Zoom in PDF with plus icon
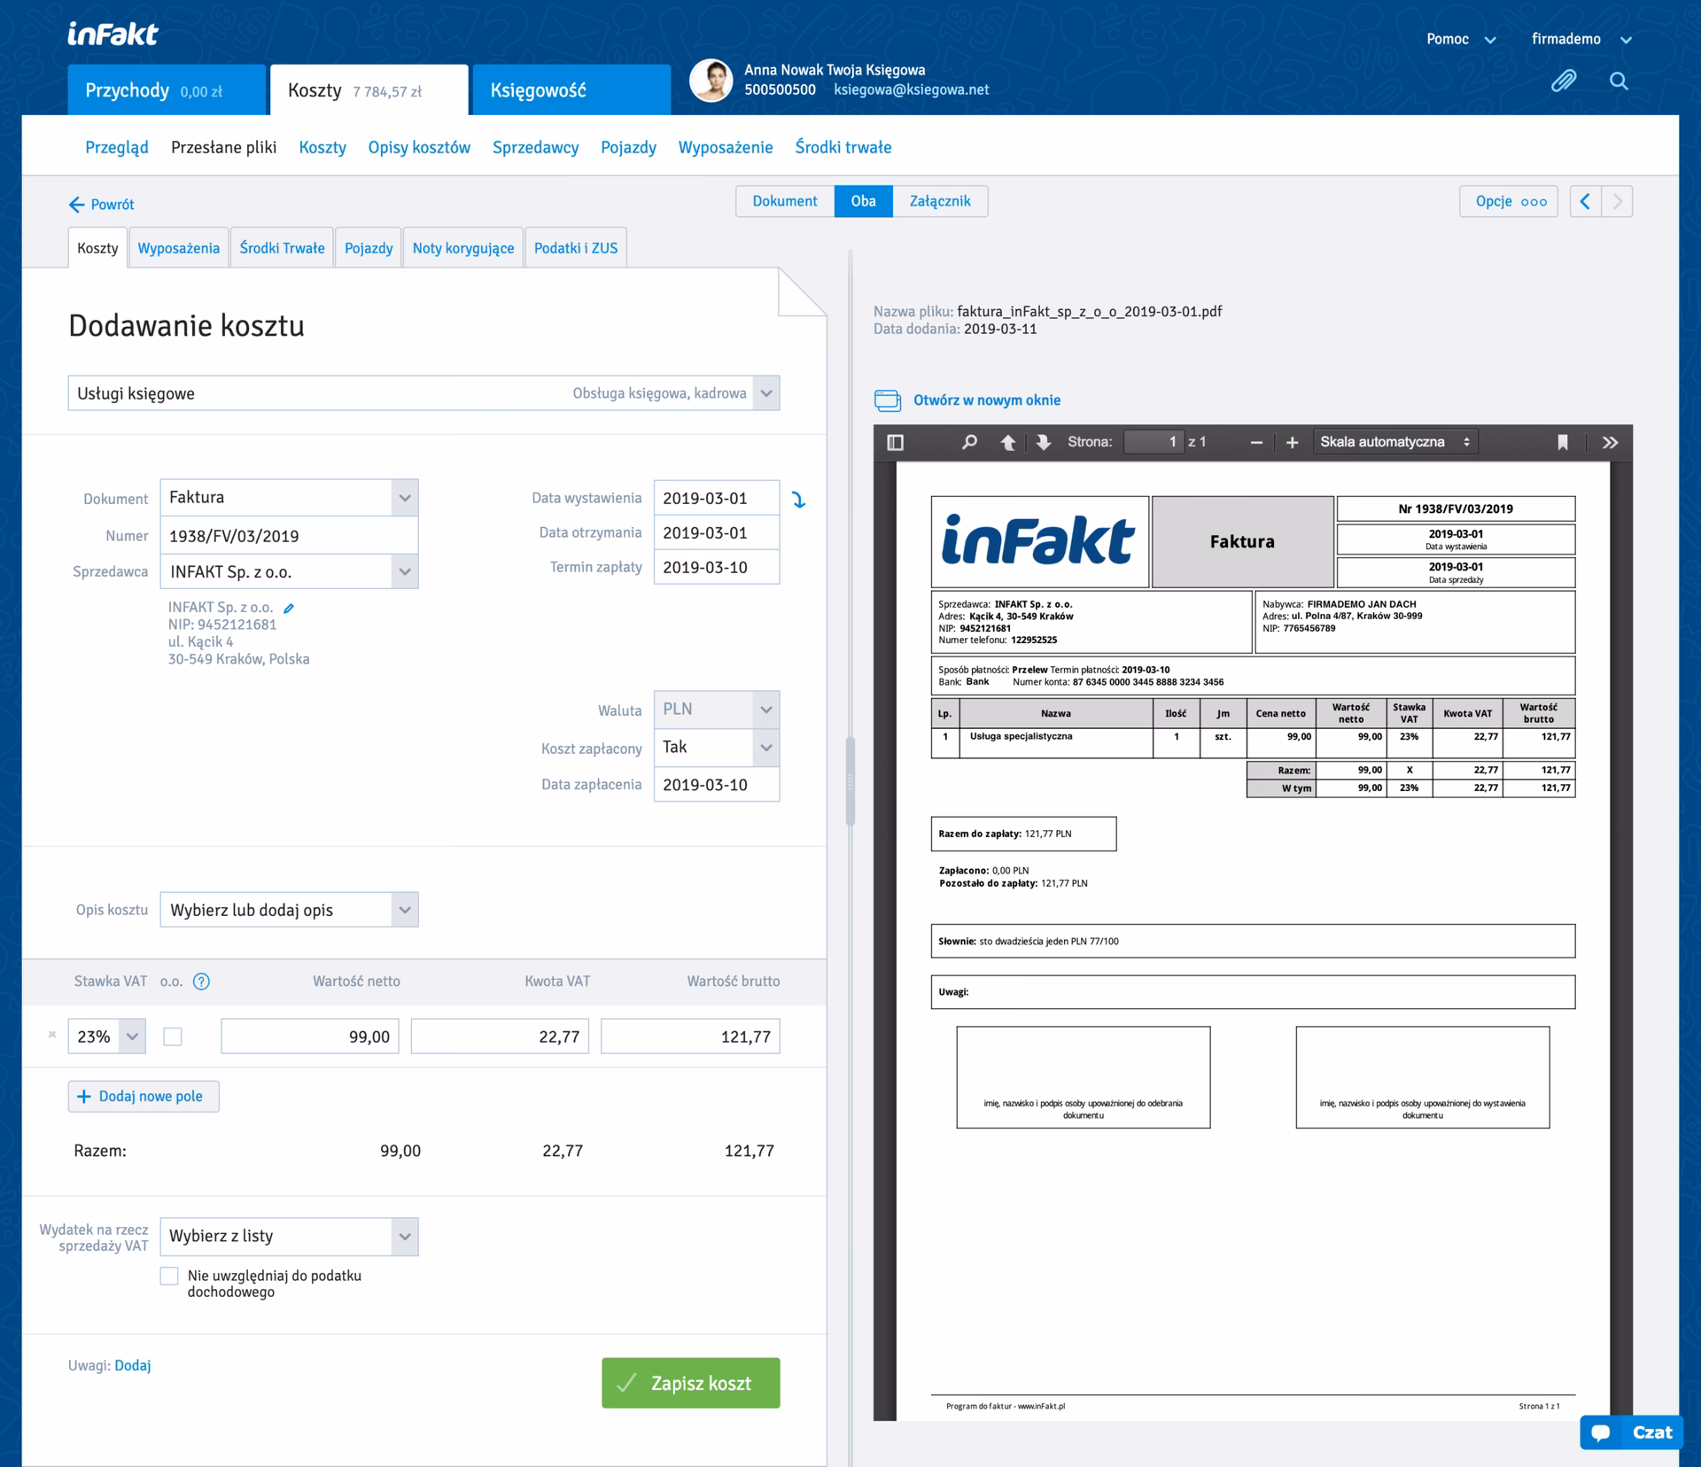 [x=1292, y=442]
